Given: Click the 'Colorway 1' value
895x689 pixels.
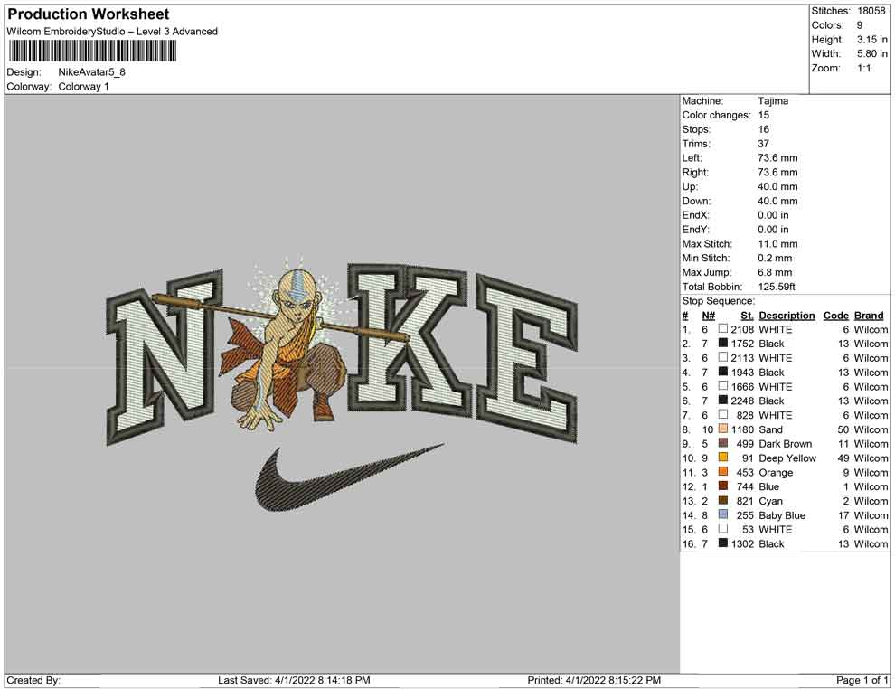Looking at the screenshot, I should click(x=83, y=86).
